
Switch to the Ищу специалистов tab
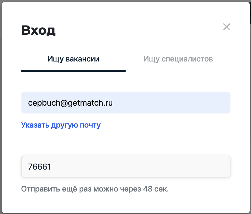[178, 59]
